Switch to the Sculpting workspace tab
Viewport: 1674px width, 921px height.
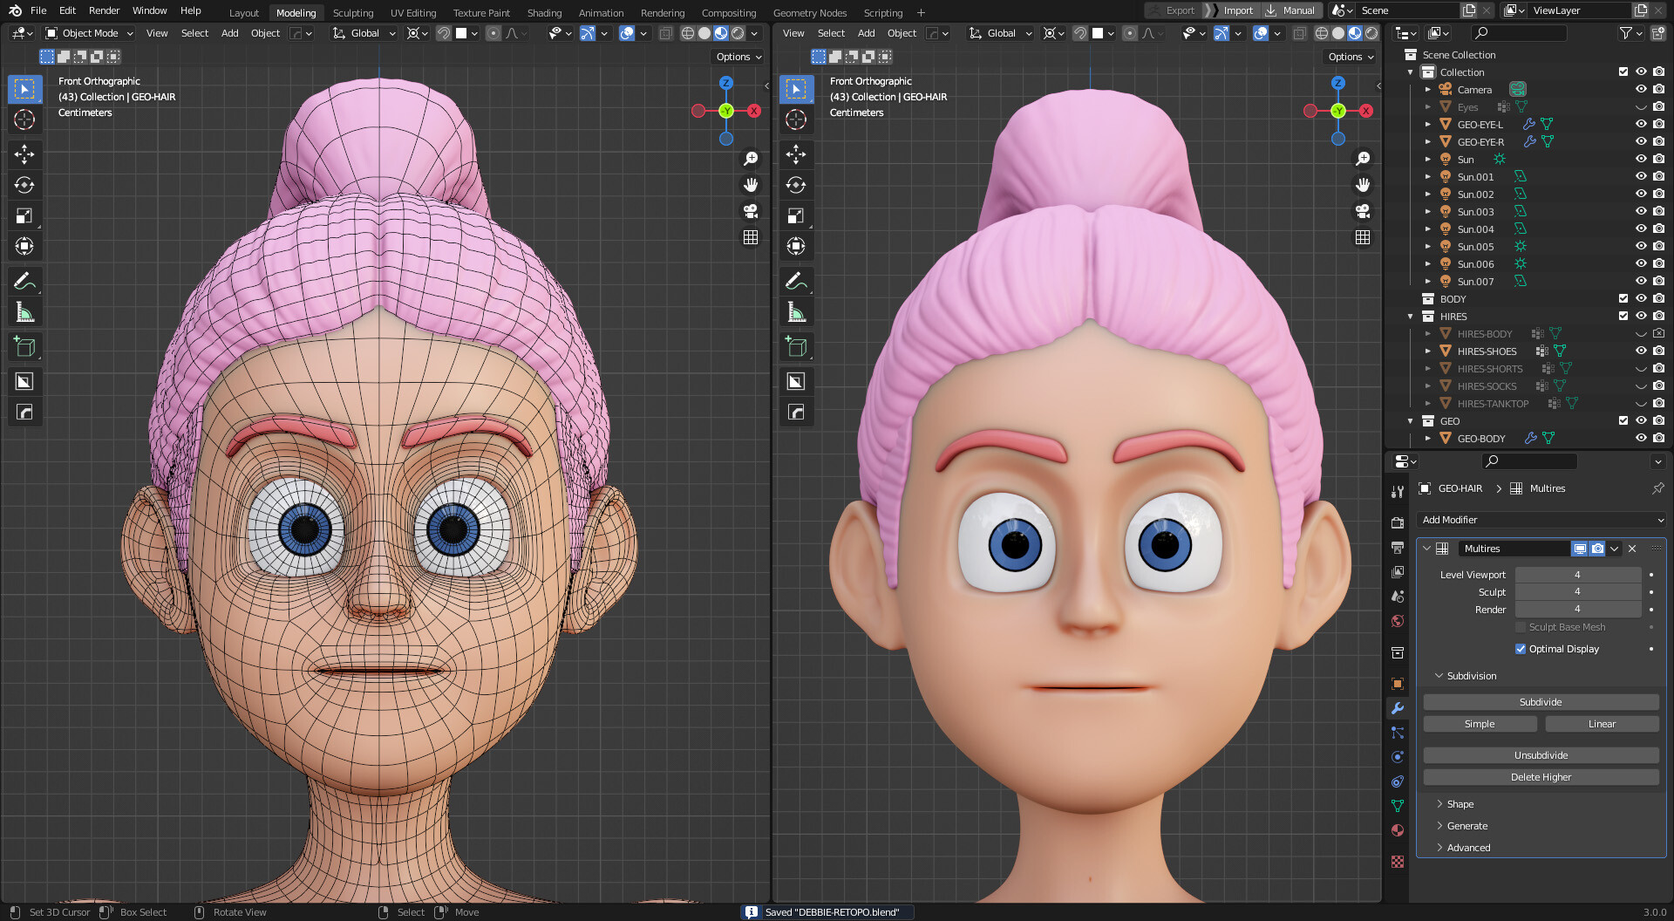(353, 12)
